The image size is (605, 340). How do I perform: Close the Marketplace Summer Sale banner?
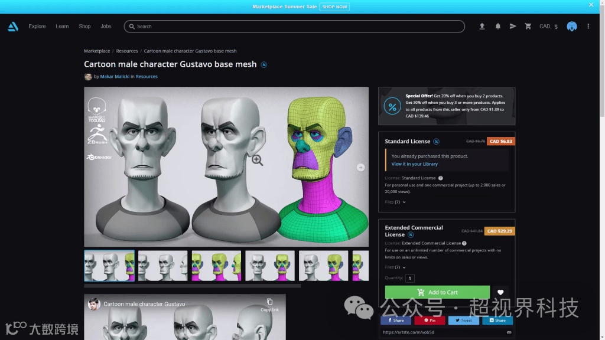[x=591, y=5]
